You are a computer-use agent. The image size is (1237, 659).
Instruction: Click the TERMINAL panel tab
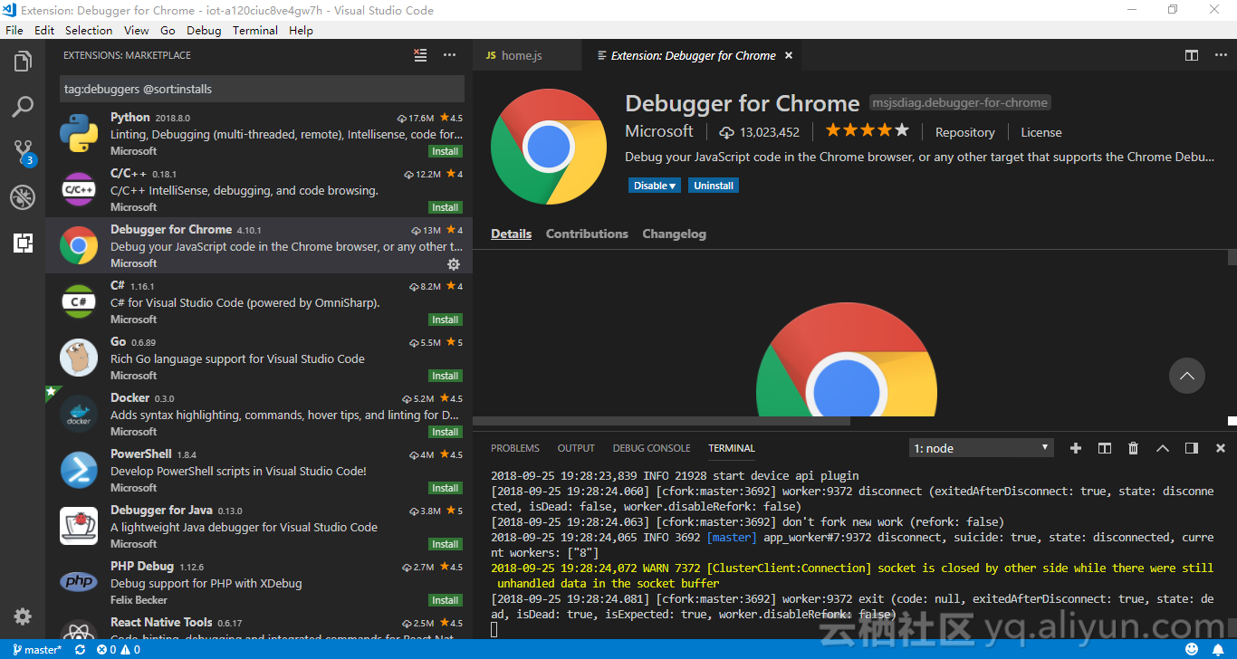pyautogui.click(x=732, y=448)
